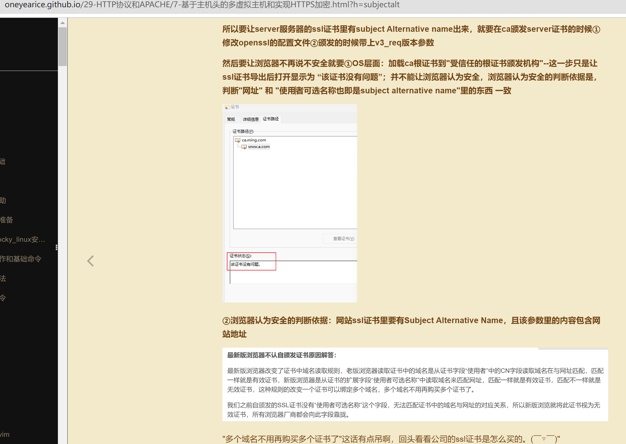Viewport: 626px width, 444px height.
Task: Switch to the 常规 tab in certificate dialog
Action: point(231,119)
